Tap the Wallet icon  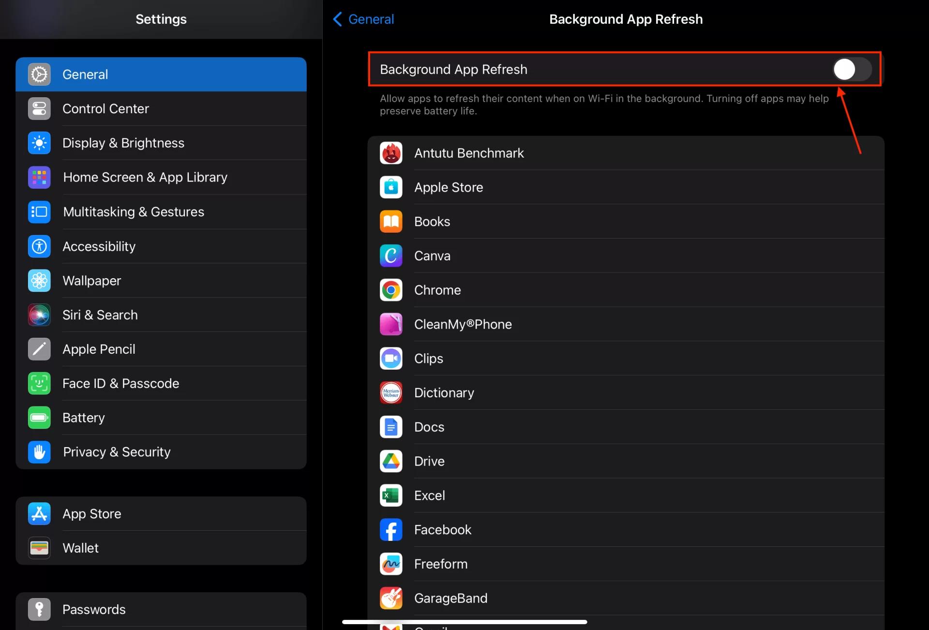coord(39,548)
